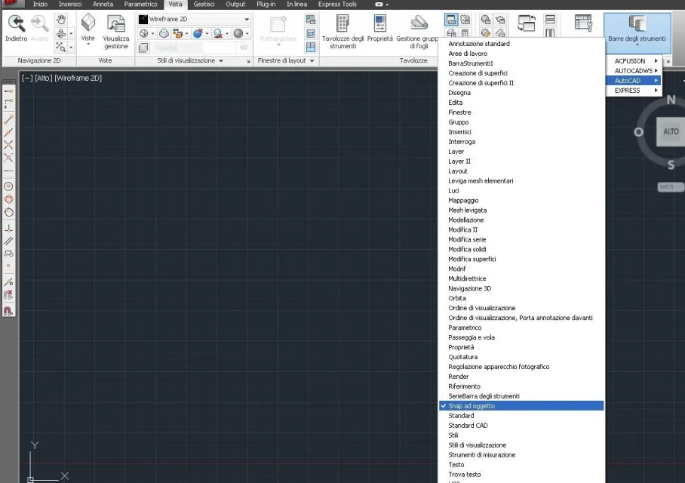Select Tangent snap icon
Image resolution: width=685 pixels, height=483 pixels.
tap(8, 212)
